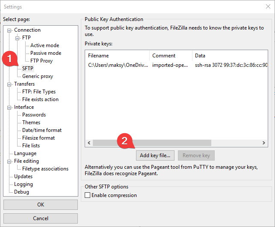Open the Passwords settings page
This screenshot has width=275, height=227.
click(x=34, y=115)
